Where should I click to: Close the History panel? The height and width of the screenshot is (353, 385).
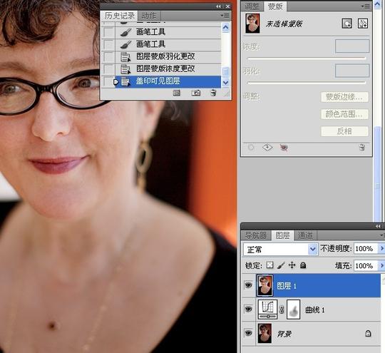tap(228, 6)
